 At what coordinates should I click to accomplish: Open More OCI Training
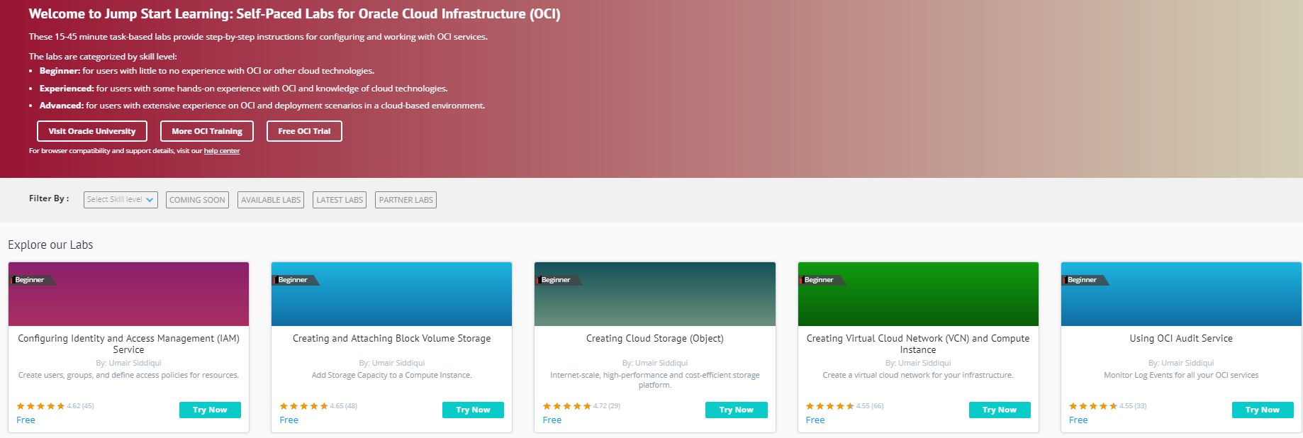pyautogui.click(x=207, y=131)
